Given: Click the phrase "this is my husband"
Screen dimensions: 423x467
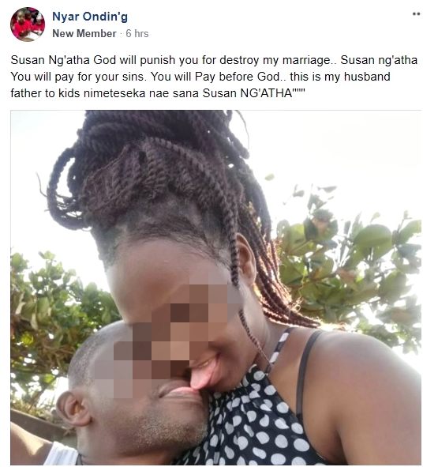Looking at the screenshot, I should (340, 77).
